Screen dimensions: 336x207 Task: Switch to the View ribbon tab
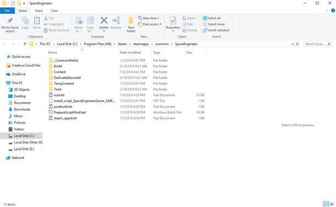tap(54, 10)
